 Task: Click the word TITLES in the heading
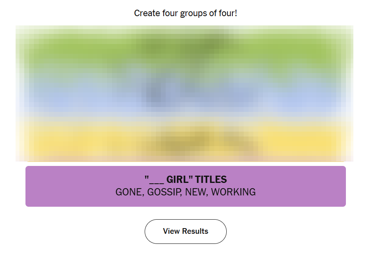(211, 180)
